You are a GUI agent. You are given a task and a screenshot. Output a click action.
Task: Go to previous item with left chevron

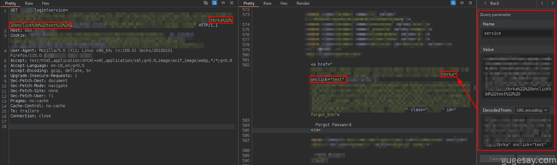(542, 3)
